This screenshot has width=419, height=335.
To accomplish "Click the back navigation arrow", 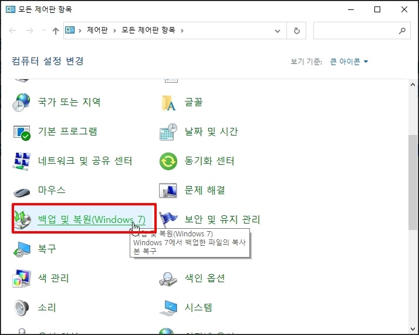I will [x=12, y=31].
